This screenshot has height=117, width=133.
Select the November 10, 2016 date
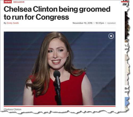click(82, 23)
